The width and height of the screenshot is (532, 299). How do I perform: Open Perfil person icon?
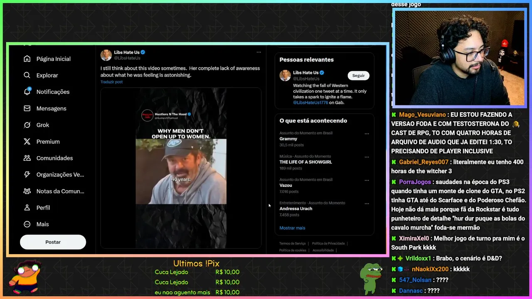[x=27, y=208]
